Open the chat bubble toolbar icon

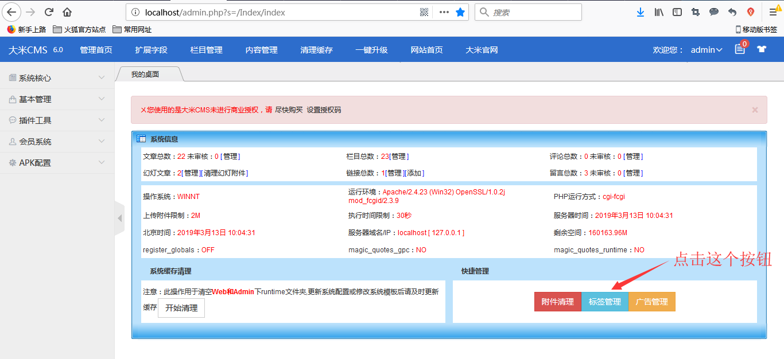714,12
